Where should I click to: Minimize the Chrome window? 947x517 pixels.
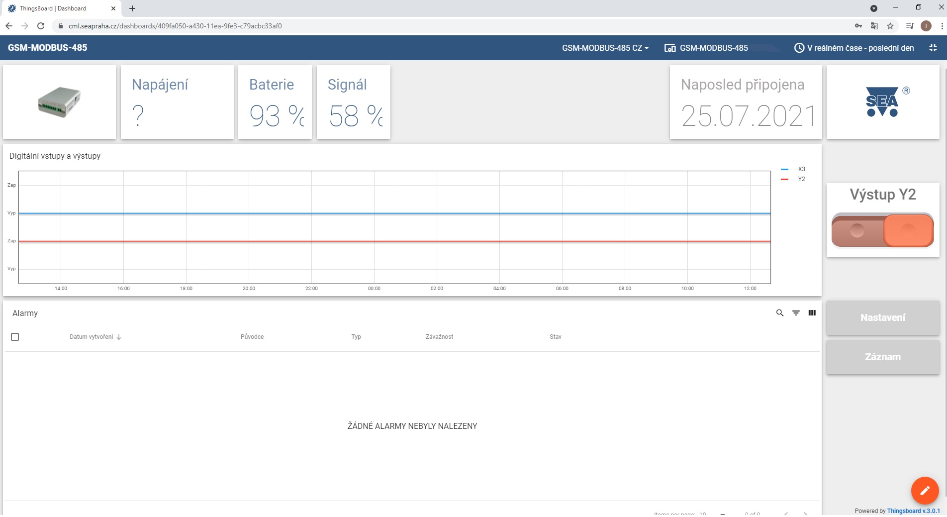(896, 7)
